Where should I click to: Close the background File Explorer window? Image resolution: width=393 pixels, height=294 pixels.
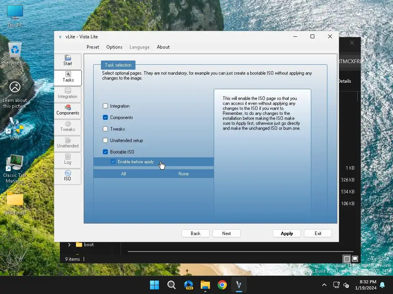352,42
